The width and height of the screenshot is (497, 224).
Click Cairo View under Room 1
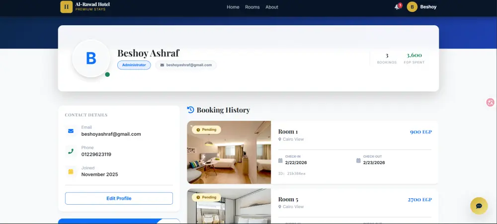tap(293, 139)
